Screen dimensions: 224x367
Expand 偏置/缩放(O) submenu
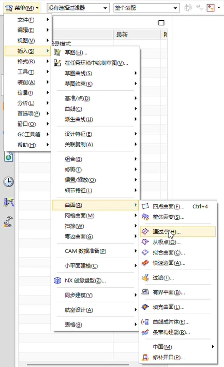[96, 180]
